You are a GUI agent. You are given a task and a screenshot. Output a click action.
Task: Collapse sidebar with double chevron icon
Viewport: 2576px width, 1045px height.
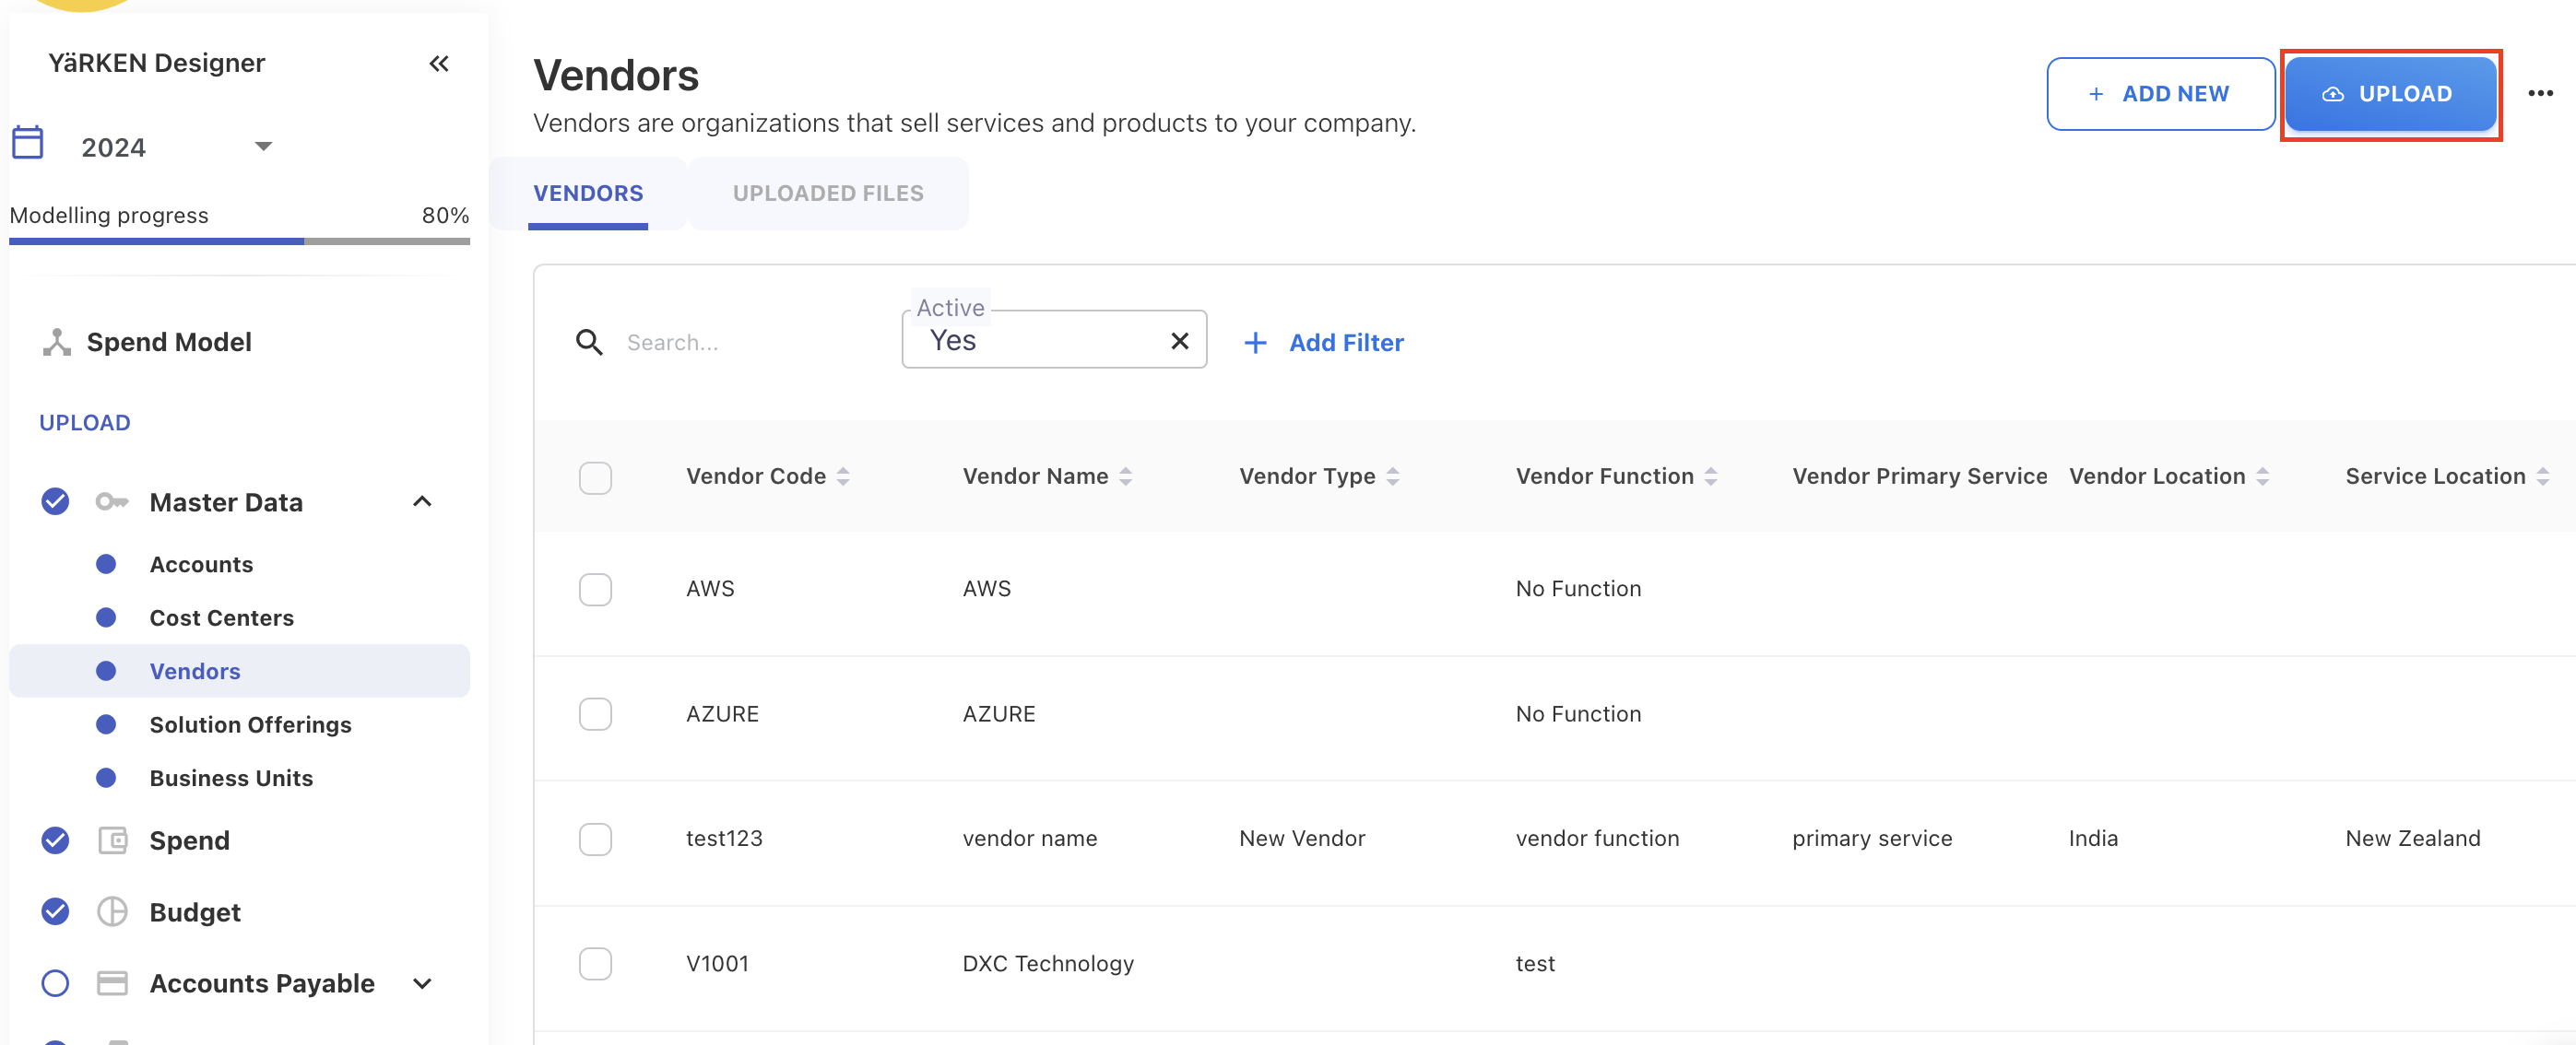point(438,64)
